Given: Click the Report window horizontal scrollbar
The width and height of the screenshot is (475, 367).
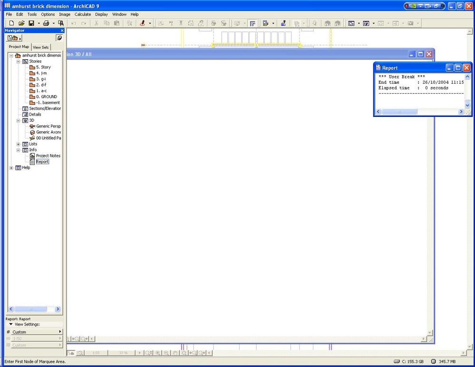Looking at the screenshot, I should tap(399, 112).
